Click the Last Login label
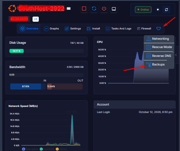The height and width of the screenshot is (151, 180). point(103,112)
